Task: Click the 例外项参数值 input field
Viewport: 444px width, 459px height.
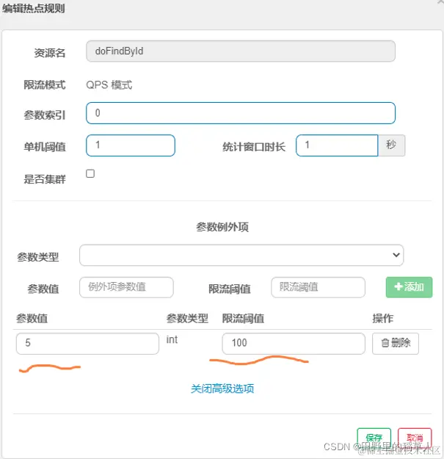Action: [x=126, y=287]
